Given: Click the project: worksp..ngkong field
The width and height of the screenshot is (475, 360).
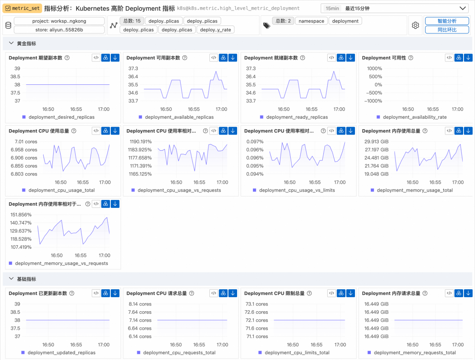Looking at the screenshot, I should [x=59, y=21].
